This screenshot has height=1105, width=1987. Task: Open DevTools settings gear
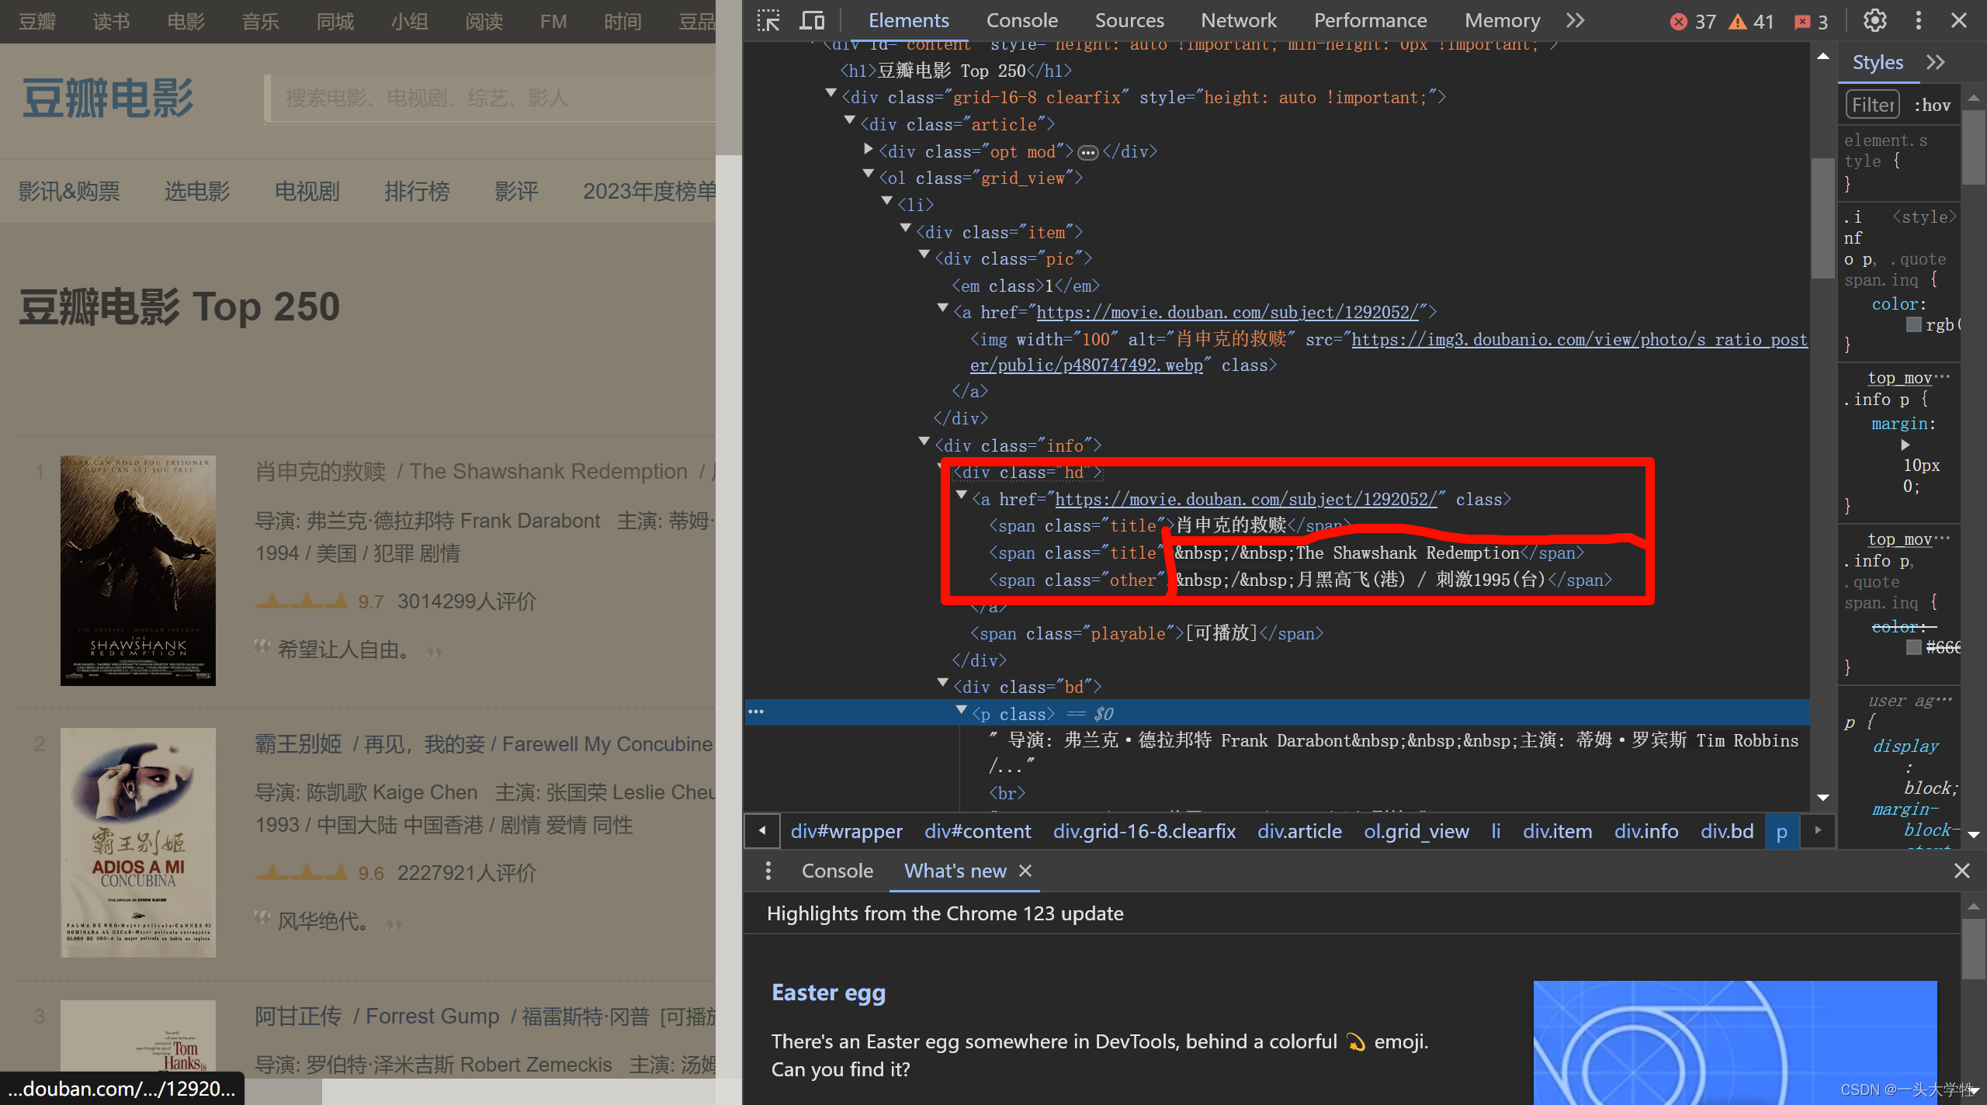pyautogui.click(x=1875, y=21)
